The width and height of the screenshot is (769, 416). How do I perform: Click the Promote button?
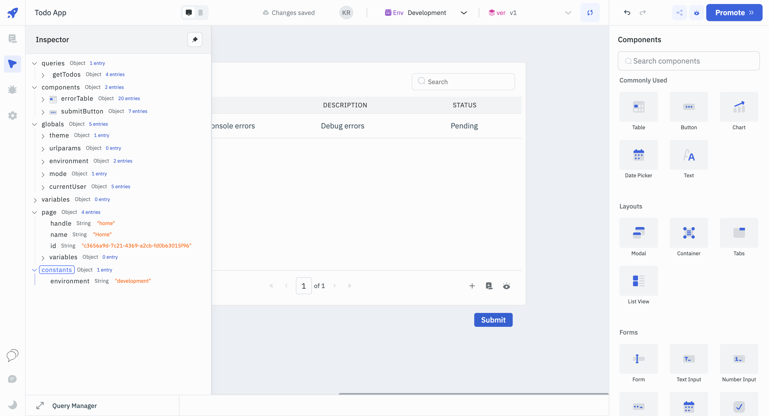tap(734, 12)
